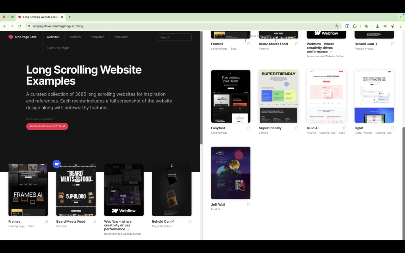Open a new tab with the plus icon
The width and height of the screenshot is (405, 253).
pyautogui.click(x=70, y=17)
